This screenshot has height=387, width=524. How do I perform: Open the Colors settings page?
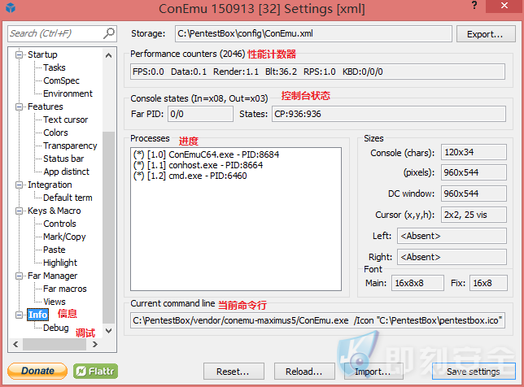(x=55, y=133)
